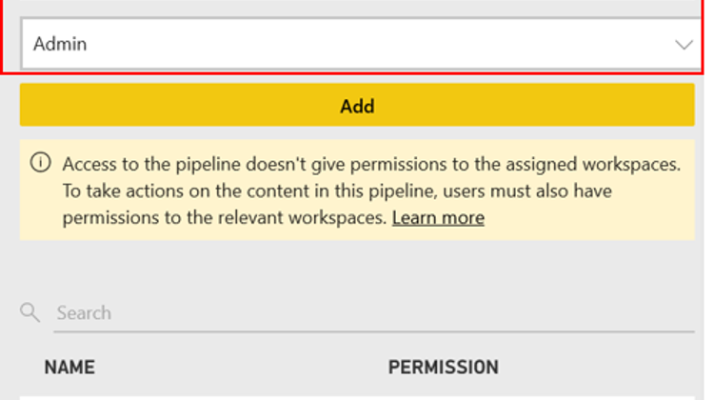Click the 'Add' label text
714x400 pixels.
[357, 106]
